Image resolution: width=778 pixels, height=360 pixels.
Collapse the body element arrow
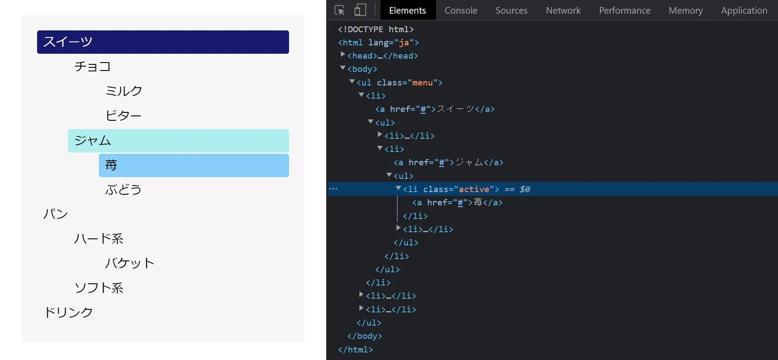[x=343, y=68]
